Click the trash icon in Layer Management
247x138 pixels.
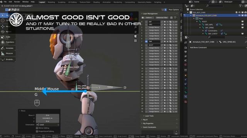[x=171, y=18]
